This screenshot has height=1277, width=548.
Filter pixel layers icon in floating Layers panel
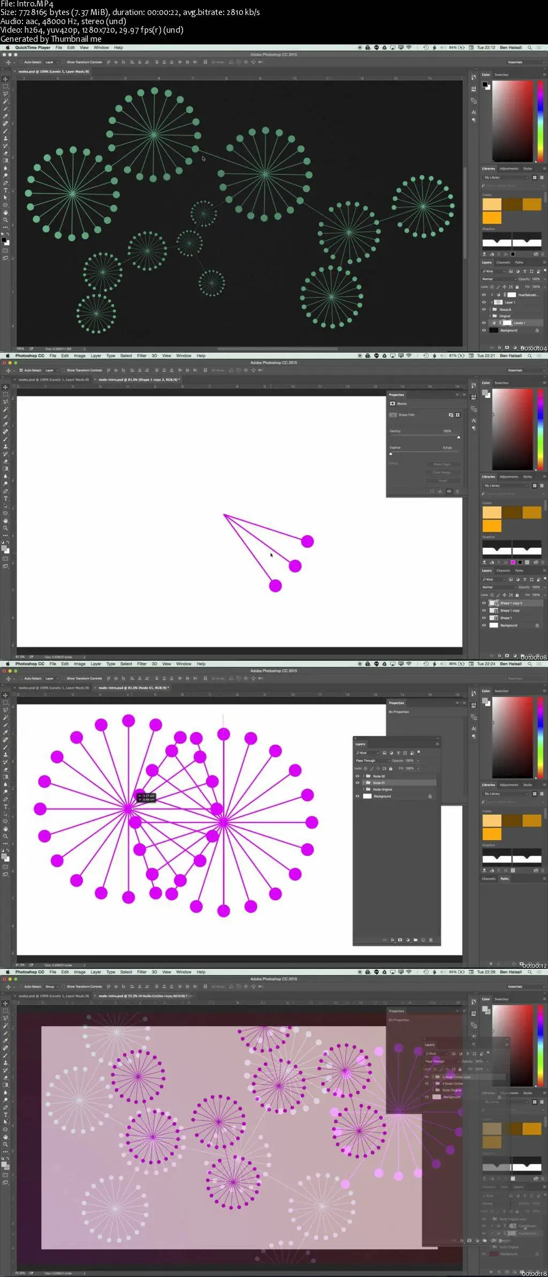click(384, 753)
